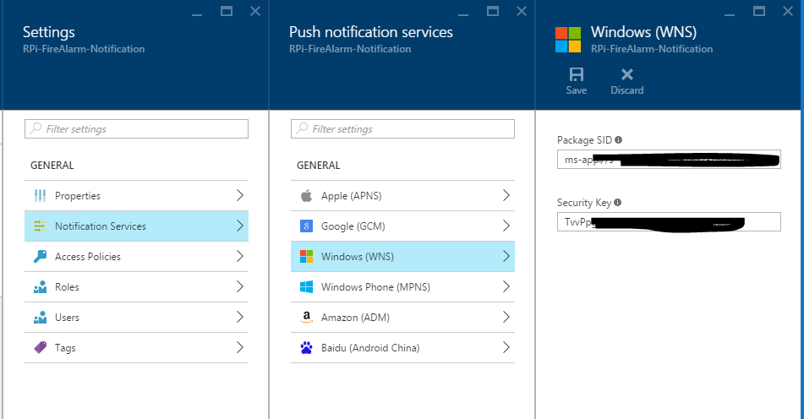
Task: Open Apple (APNS) configuration
Action: (402, 196)
